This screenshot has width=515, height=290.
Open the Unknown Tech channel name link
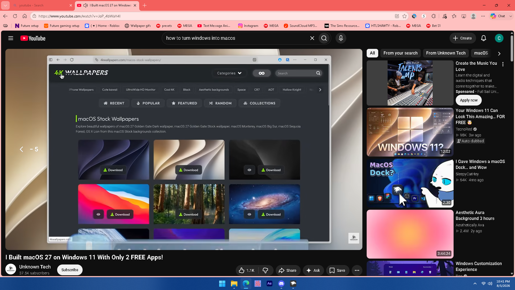pos(35,267)
